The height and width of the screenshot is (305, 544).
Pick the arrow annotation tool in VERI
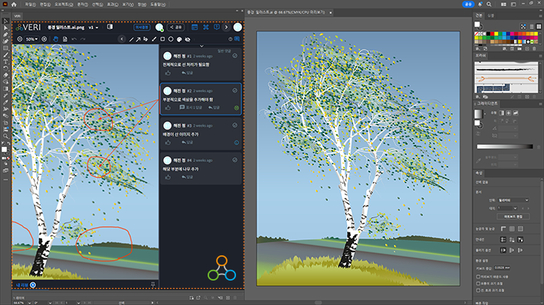[138, 40]
